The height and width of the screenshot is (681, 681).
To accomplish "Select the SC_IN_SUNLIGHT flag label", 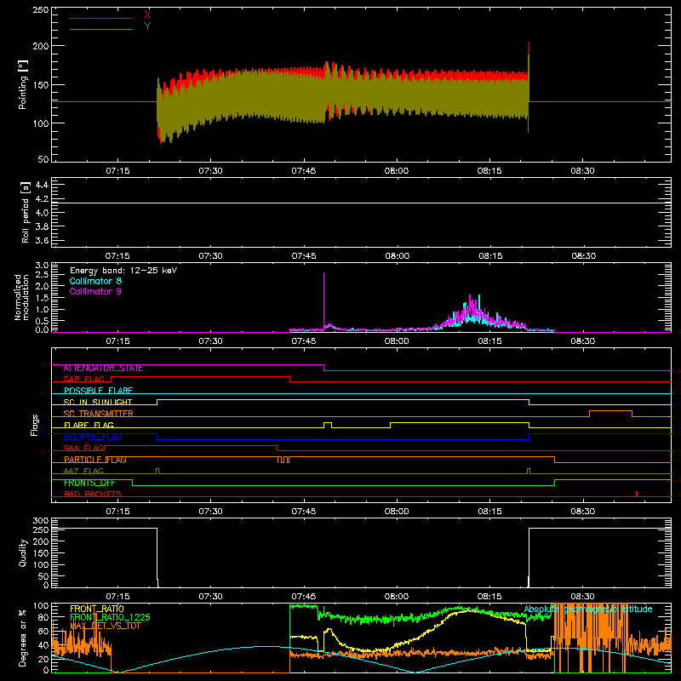I will click(x=98, y=402).
